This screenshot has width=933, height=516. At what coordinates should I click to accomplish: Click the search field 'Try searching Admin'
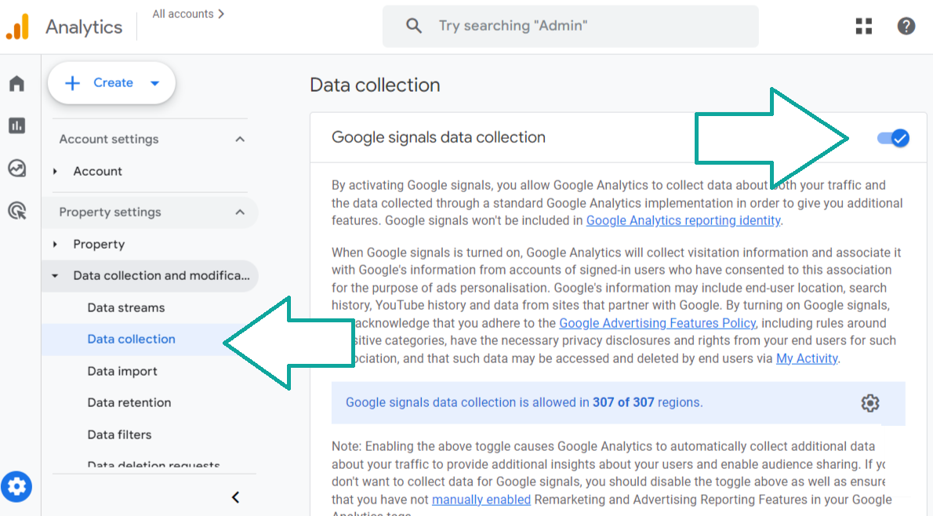click(570, 26)
